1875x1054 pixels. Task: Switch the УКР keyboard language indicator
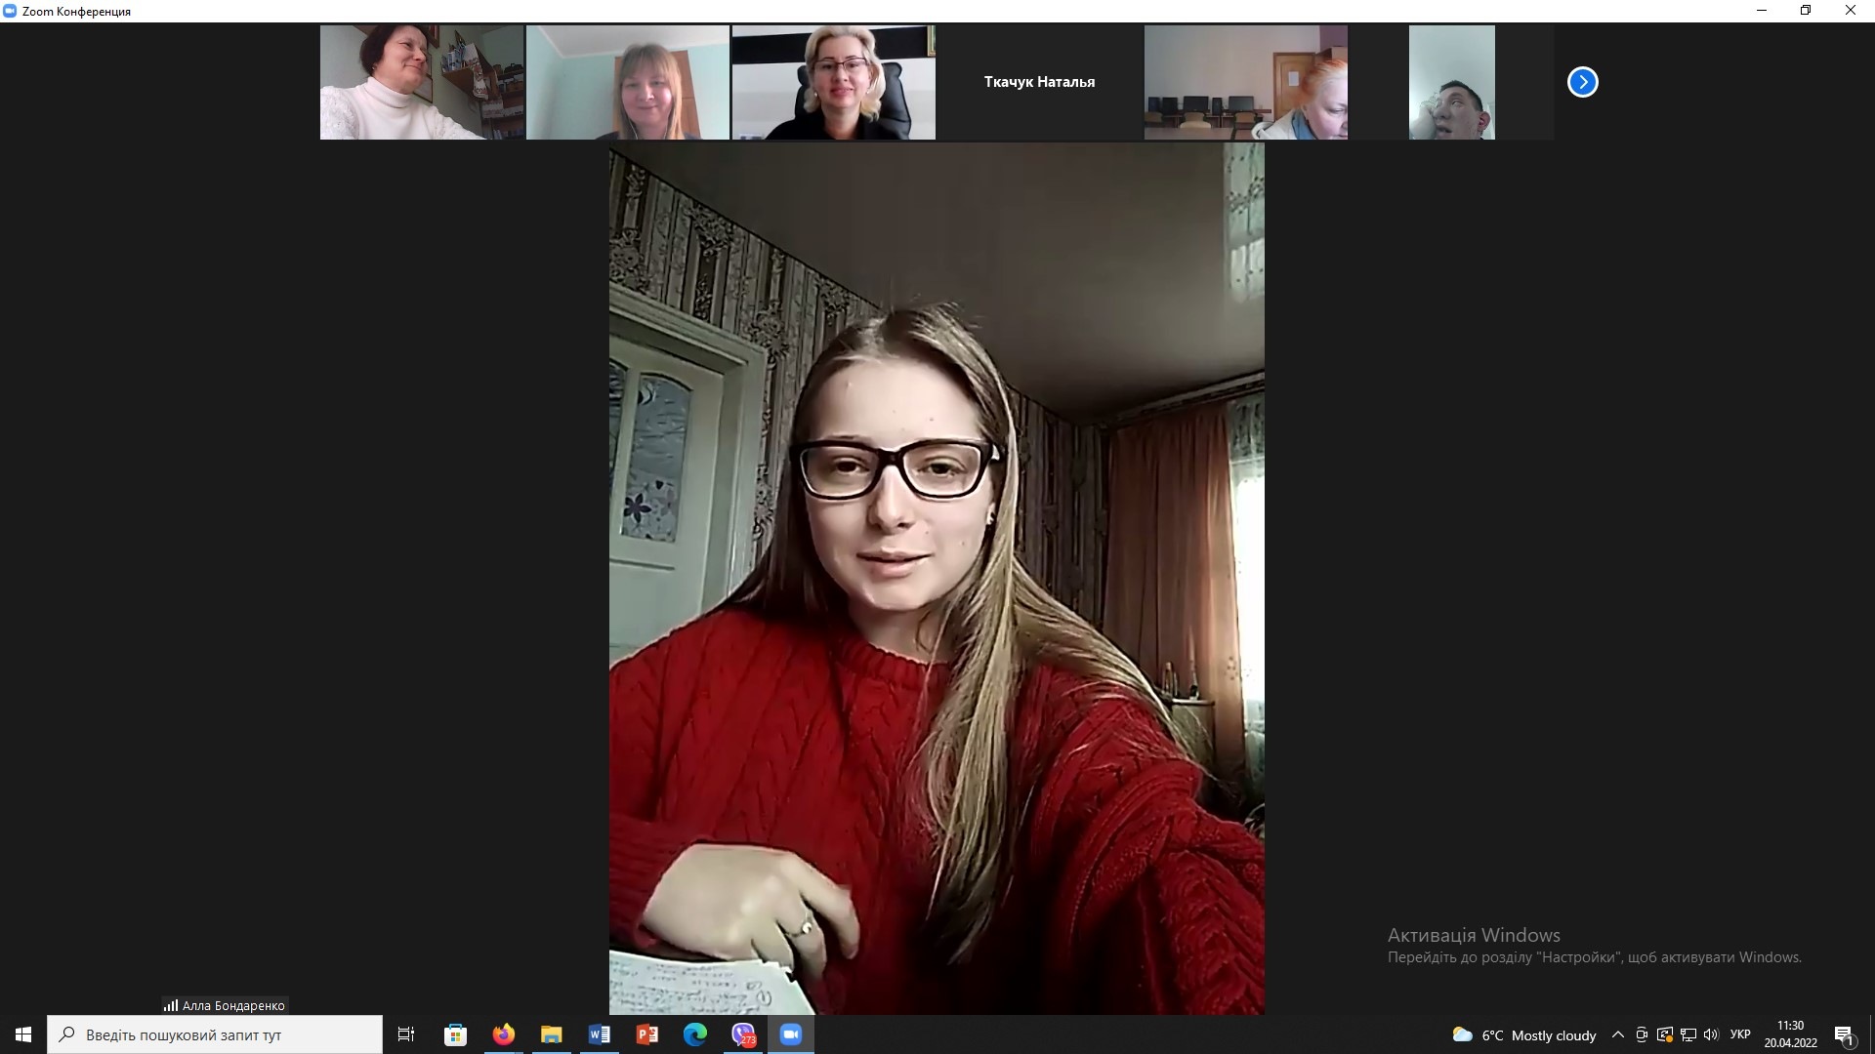click(1740, 1034)
